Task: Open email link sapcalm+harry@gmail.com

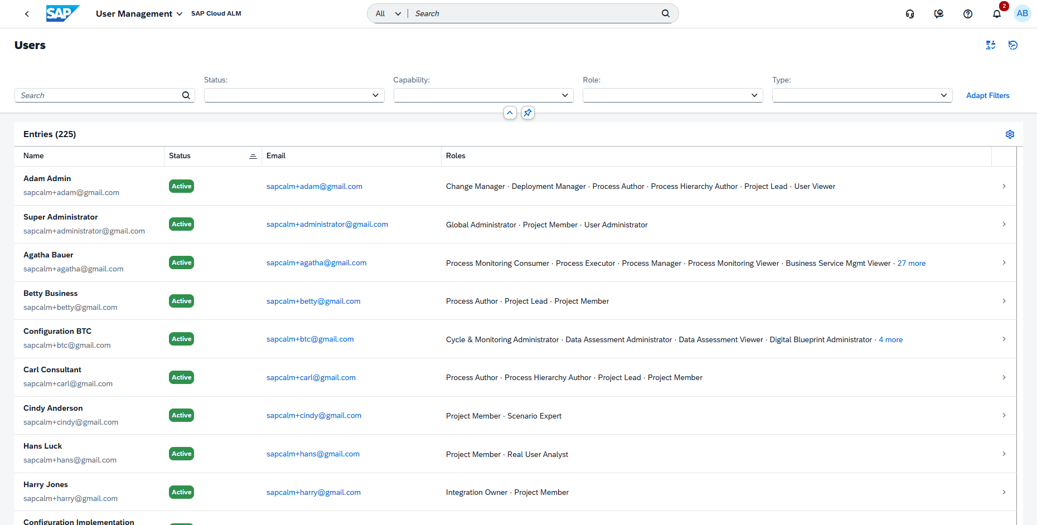Action: coord(313,493)
